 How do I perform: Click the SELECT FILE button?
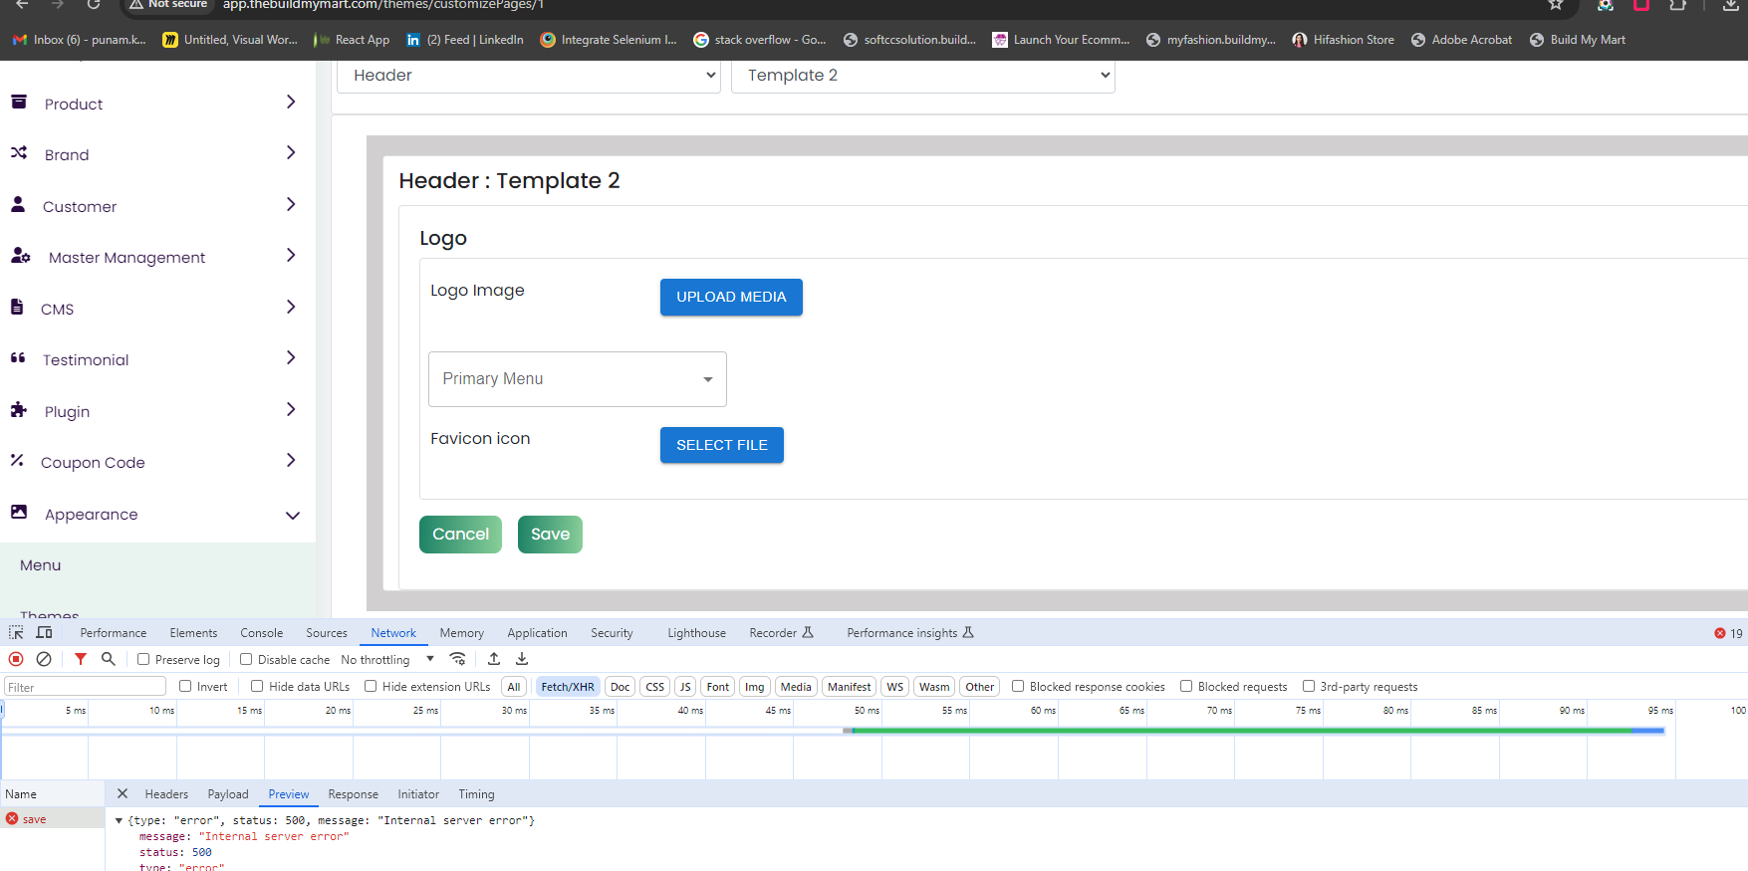(722, 445)
